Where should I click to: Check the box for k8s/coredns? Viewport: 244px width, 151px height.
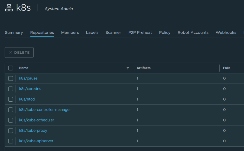[11, 89]
